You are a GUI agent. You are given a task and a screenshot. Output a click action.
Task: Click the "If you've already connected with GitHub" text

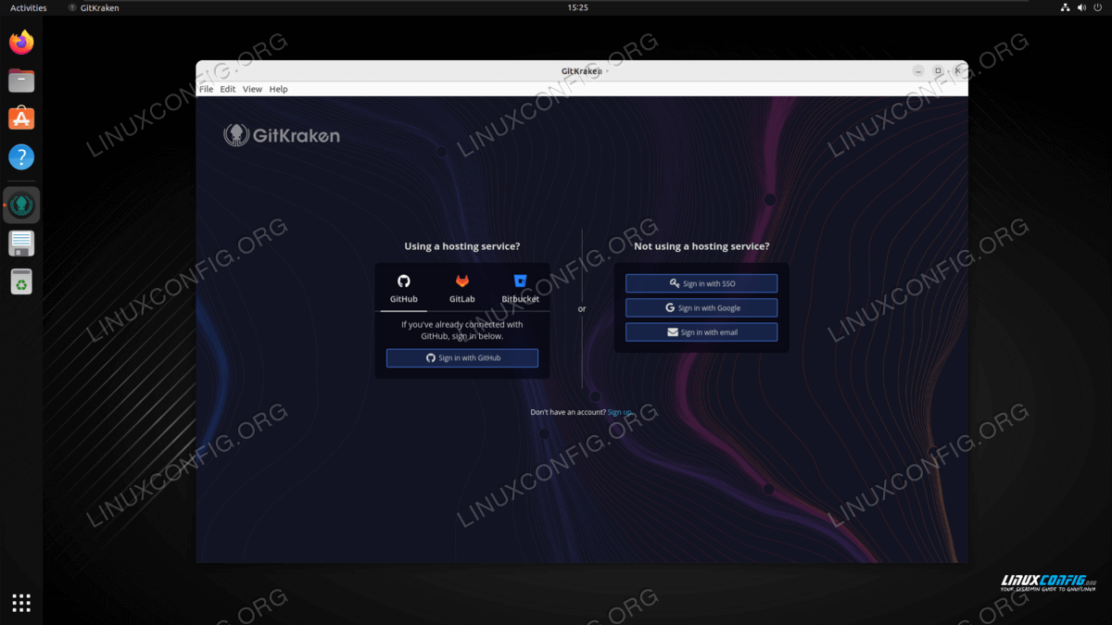[462, 331]
